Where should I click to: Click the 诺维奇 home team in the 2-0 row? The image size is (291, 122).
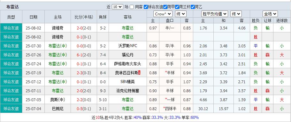(x=57, y=28)
